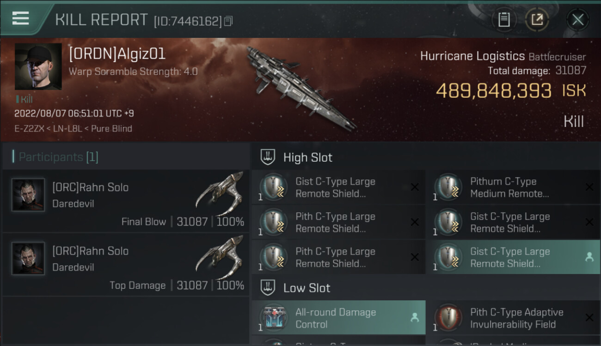Select Final Blow Rahn Solo participant entry
The image size is (601, 346).
[126, 201]
